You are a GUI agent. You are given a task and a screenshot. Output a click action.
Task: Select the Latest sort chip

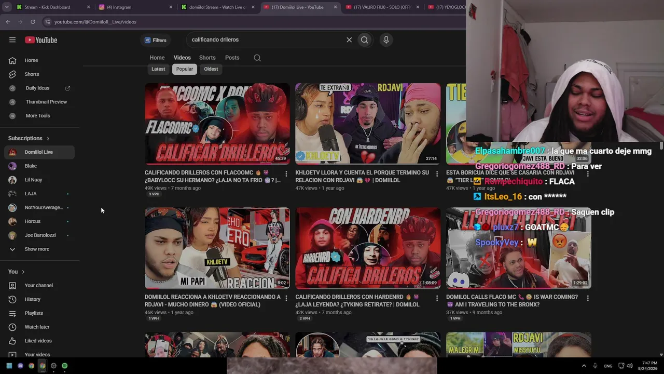[158, 69]
